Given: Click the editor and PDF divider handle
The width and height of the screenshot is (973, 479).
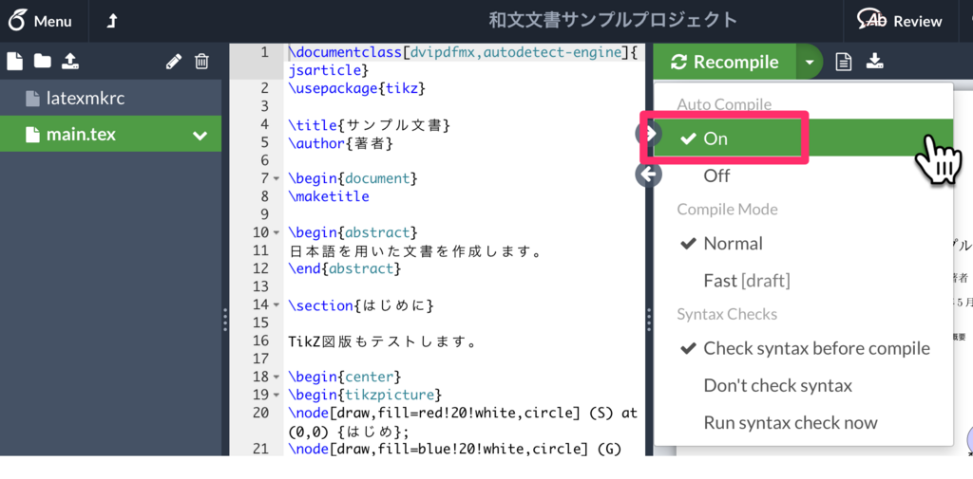Looking at the screenshot, I should [649, 320].
